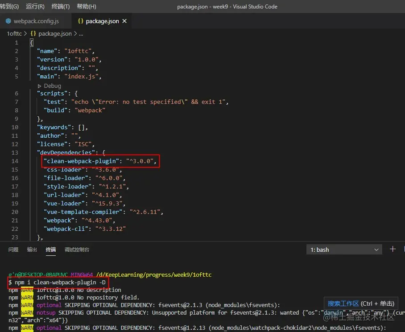
Task: Click the JSON braces icon on package.json tab
Action: pos(81,21)
